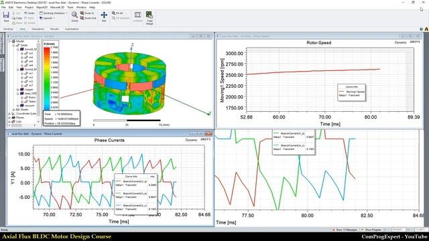Click the Time/Speed/Position info box
This screenshot has height=241, width=429.
click(62, 118)
